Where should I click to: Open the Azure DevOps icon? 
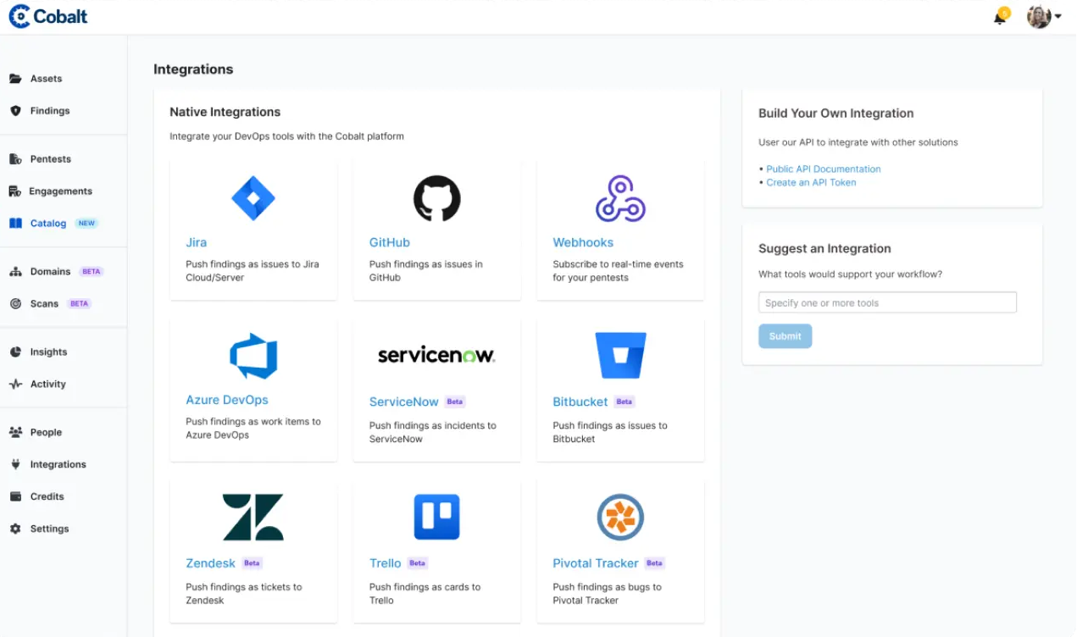(x=253, y=356)
